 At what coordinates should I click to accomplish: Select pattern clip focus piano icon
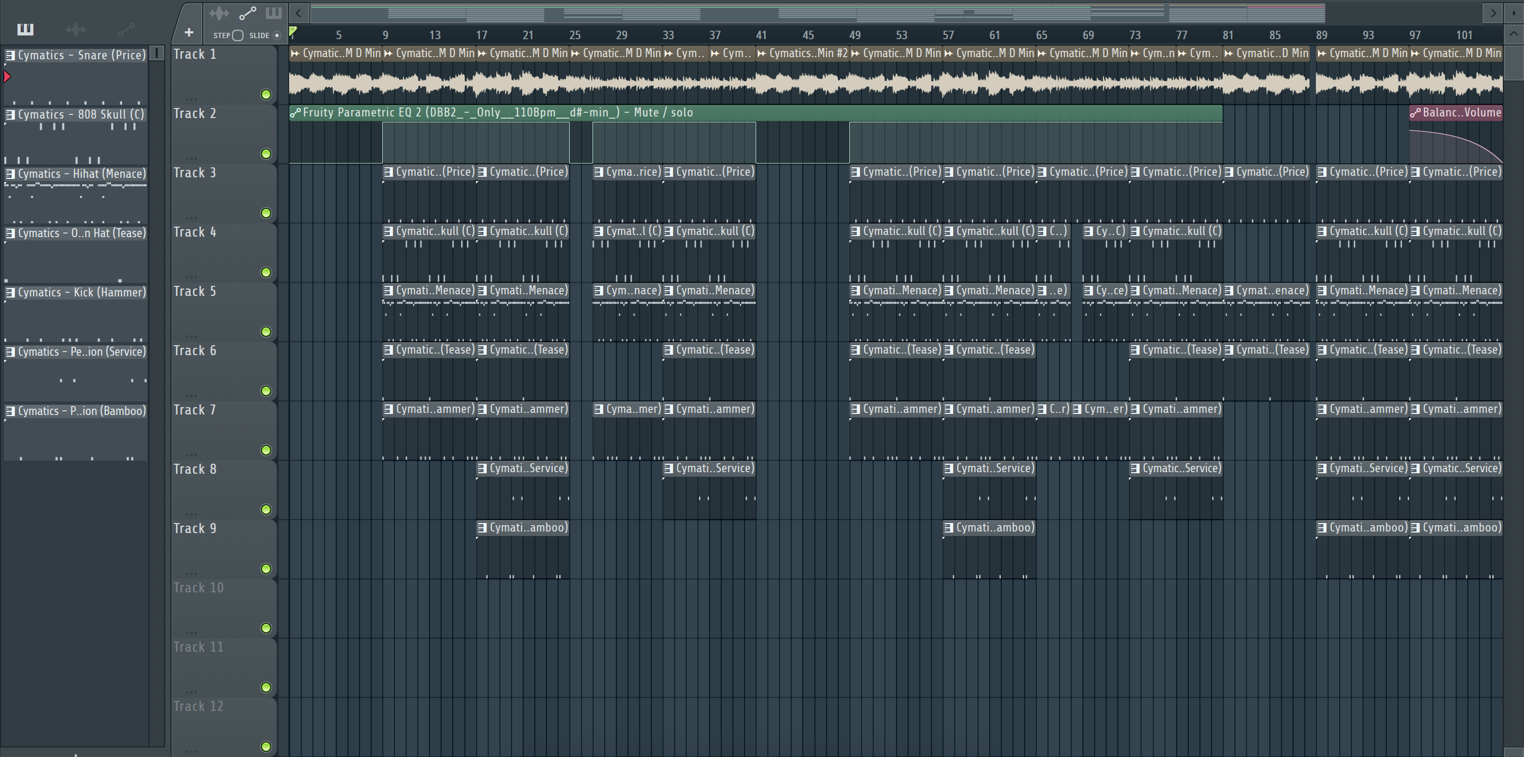tap(273, 13)
